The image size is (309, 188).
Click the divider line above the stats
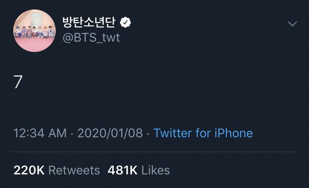155,152
